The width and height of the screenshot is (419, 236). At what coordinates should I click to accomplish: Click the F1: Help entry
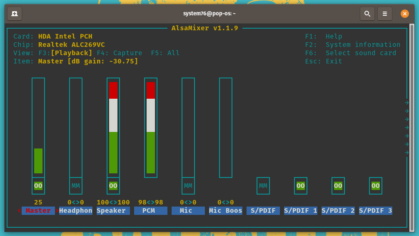coord(324,36)
